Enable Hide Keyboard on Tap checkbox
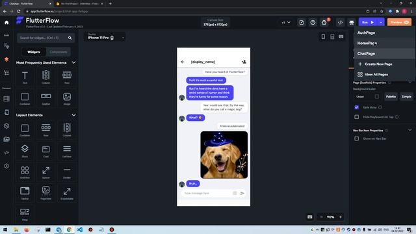The height and width of the screenshot is (234, 416). click(357, 117)
